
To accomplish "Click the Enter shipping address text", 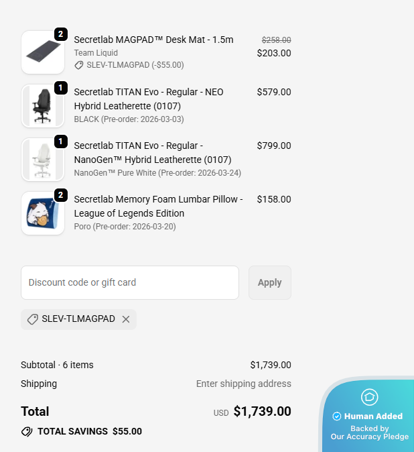I will (243, 384).
